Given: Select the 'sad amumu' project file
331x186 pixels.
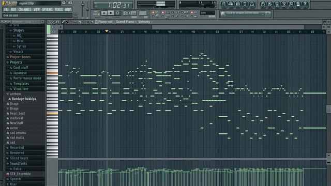Looking at the screenshot, I should click(x=18, y=133).
